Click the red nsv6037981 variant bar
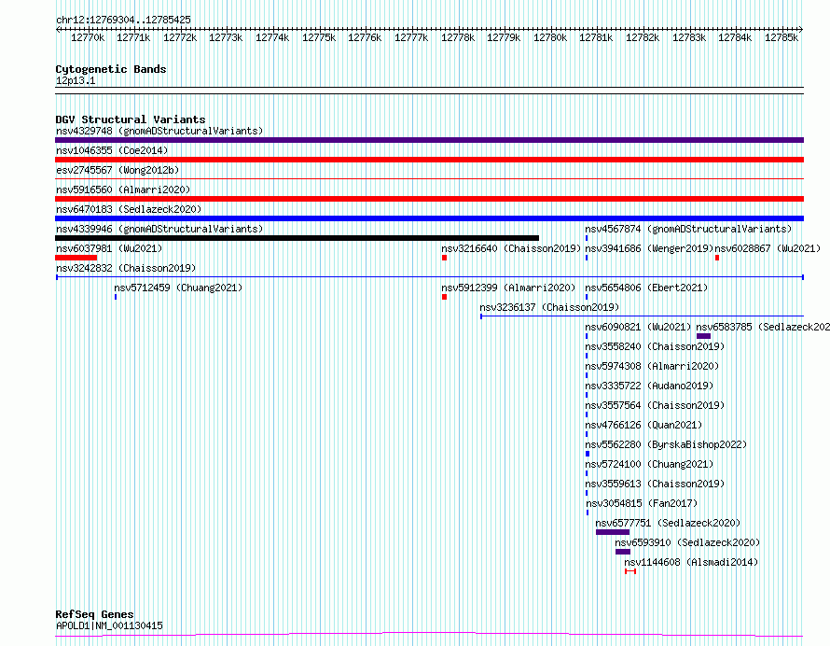Screen dimensions: 830x646 tap(76, 258)
